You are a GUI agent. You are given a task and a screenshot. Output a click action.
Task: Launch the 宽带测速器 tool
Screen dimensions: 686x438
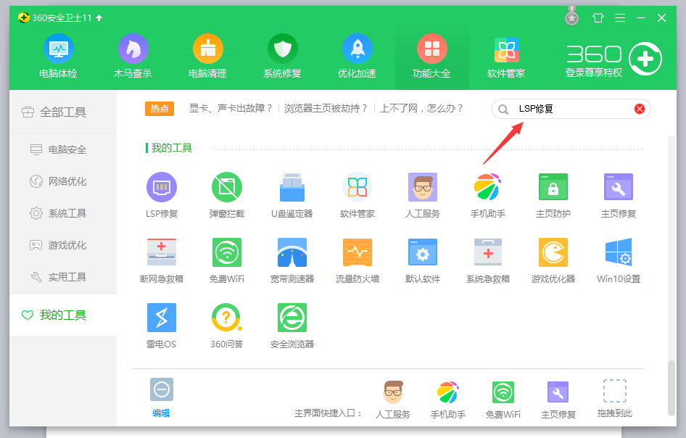(292, 260)
